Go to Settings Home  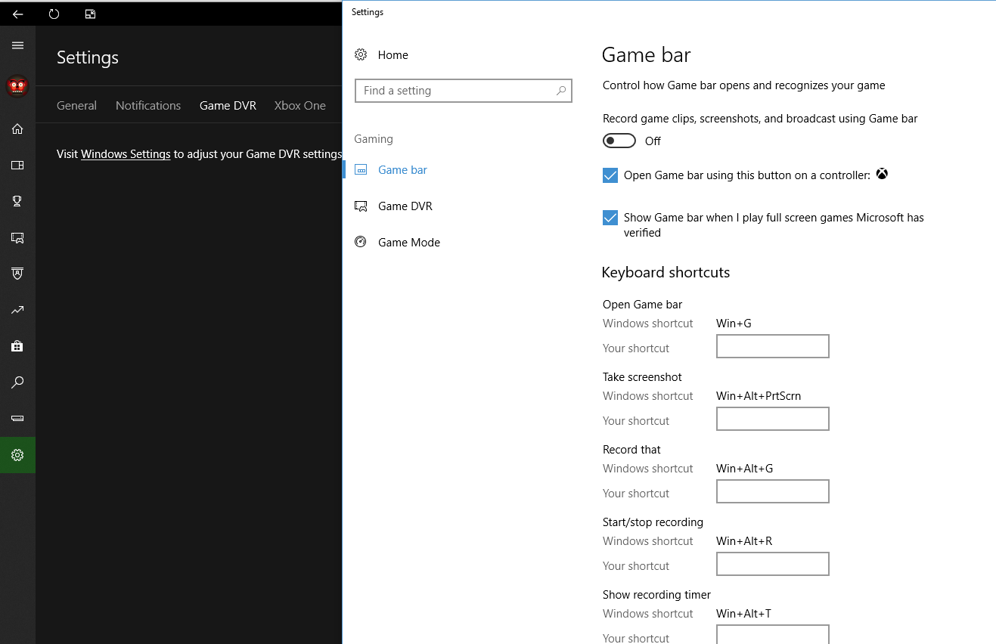(393, 55)
